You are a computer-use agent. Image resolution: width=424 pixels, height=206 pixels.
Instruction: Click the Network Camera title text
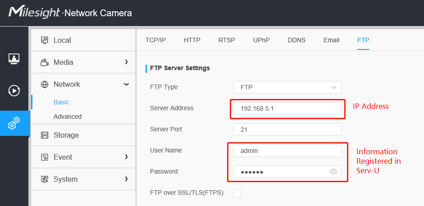click(x=98, y=13)
